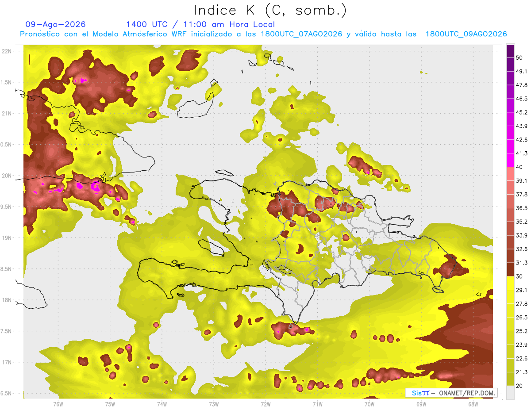Click the colorbar value "40"
531x410 pixels.
point(519,167)
